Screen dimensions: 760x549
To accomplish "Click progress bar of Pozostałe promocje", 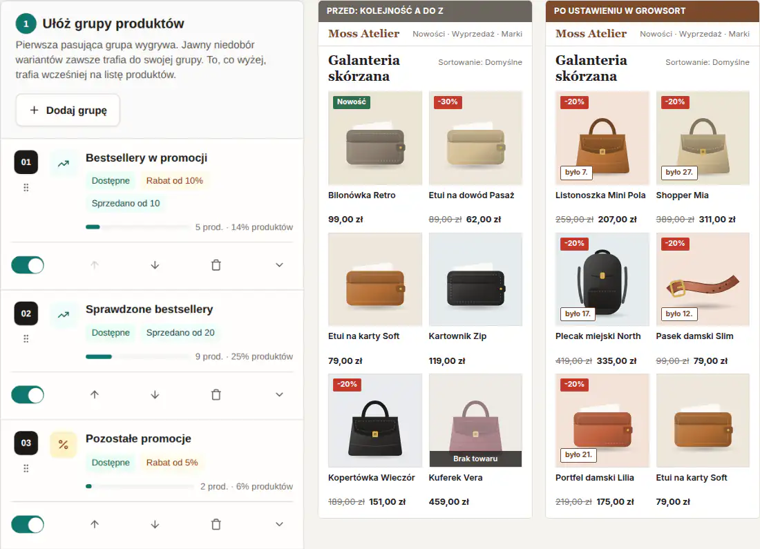I will pos(140,486).
